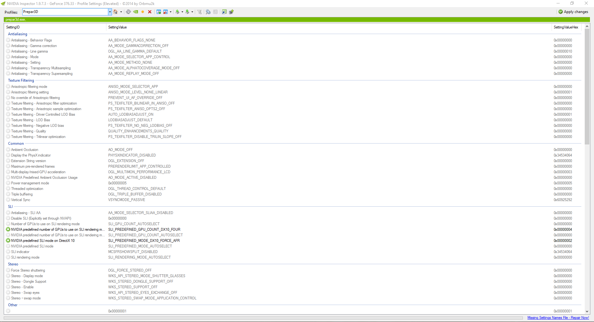The height and width of the screenshot is (322, 594).
Task: Select the Force Stereo shuttering row
Action: [293, 270]
